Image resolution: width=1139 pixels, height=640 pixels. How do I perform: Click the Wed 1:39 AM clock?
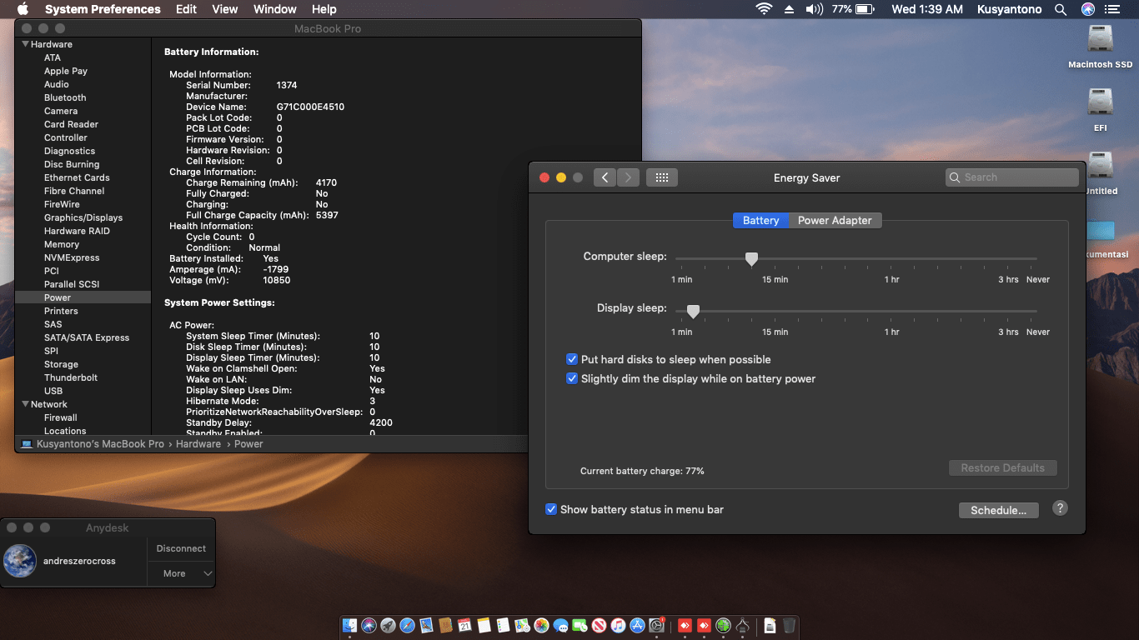pos(927,9)
